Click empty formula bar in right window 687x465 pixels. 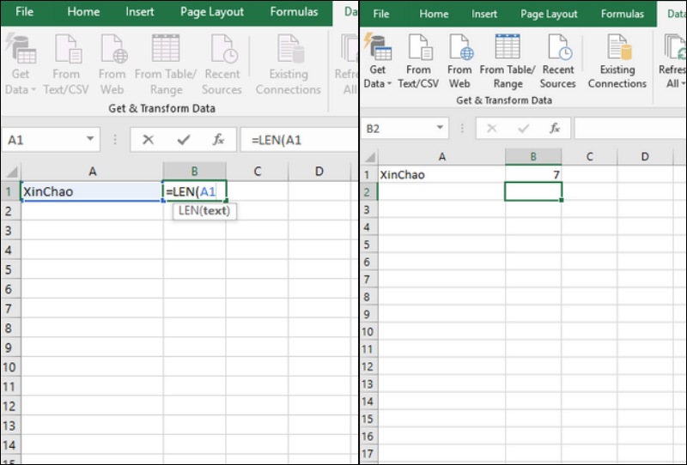[630, 129]
